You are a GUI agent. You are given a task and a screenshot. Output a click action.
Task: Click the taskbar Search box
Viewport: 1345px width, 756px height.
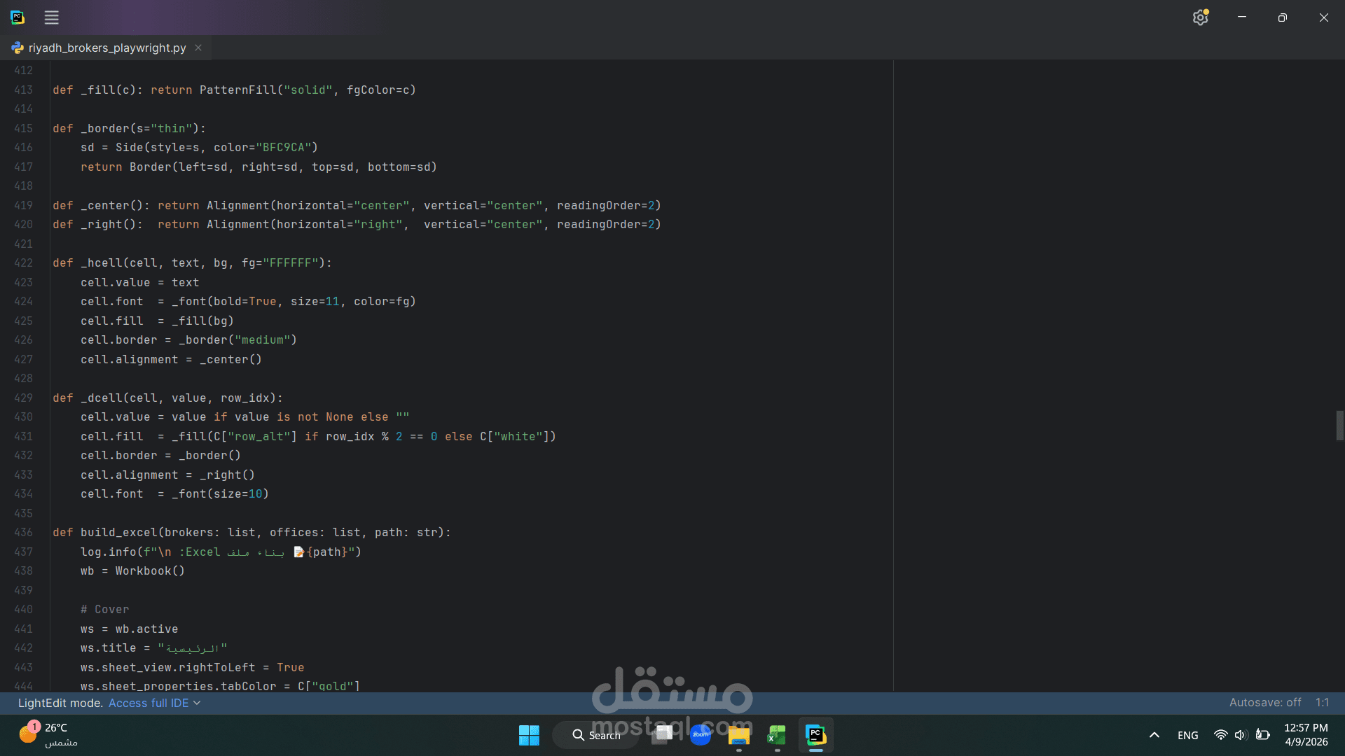click(596, 735)
